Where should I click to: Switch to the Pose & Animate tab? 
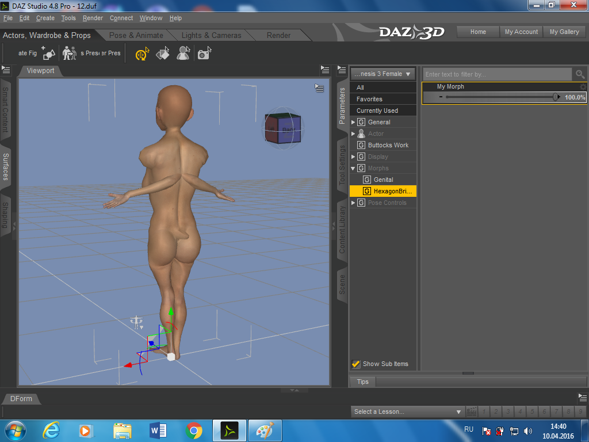pyautogui.click(x=136, y=35)
